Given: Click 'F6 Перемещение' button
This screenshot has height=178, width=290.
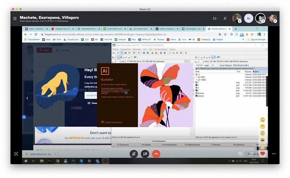Looking at the screenshot, I should [x=192, y=145].
